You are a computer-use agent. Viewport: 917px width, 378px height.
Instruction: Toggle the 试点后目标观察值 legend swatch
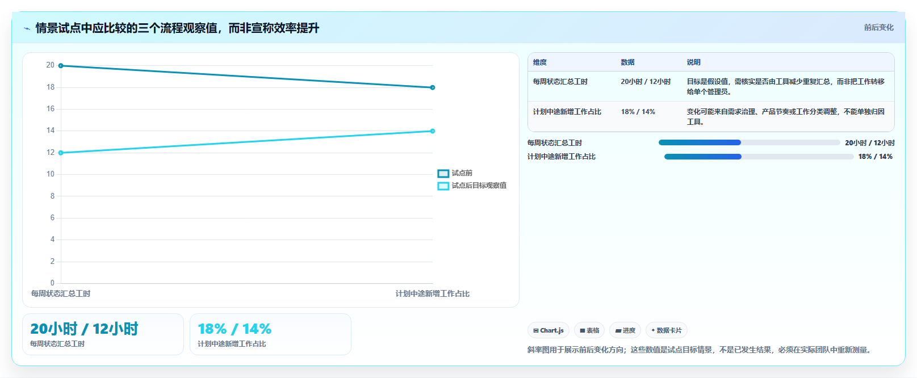coord(443,186)
